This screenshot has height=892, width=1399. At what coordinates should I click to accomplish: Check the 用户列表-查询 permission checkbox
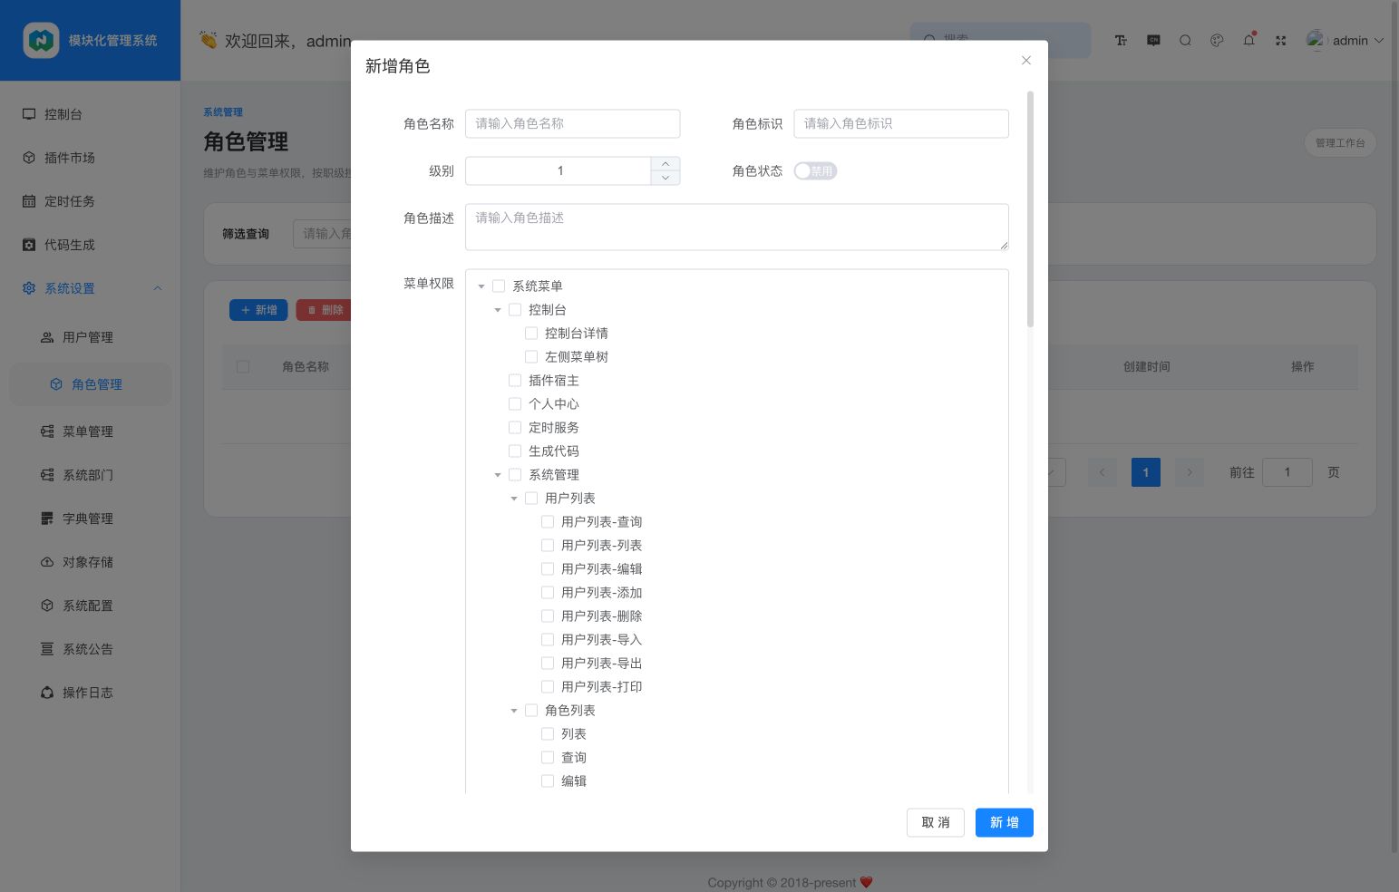[548, 521]
